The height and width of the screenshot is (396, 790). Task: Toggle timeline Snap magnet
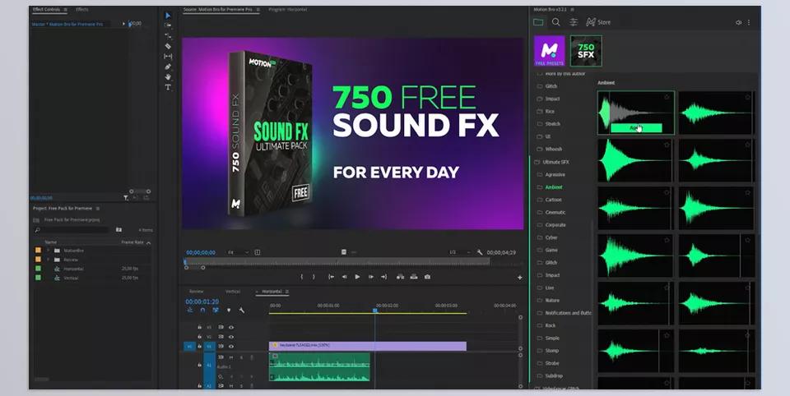pos(202,310)
